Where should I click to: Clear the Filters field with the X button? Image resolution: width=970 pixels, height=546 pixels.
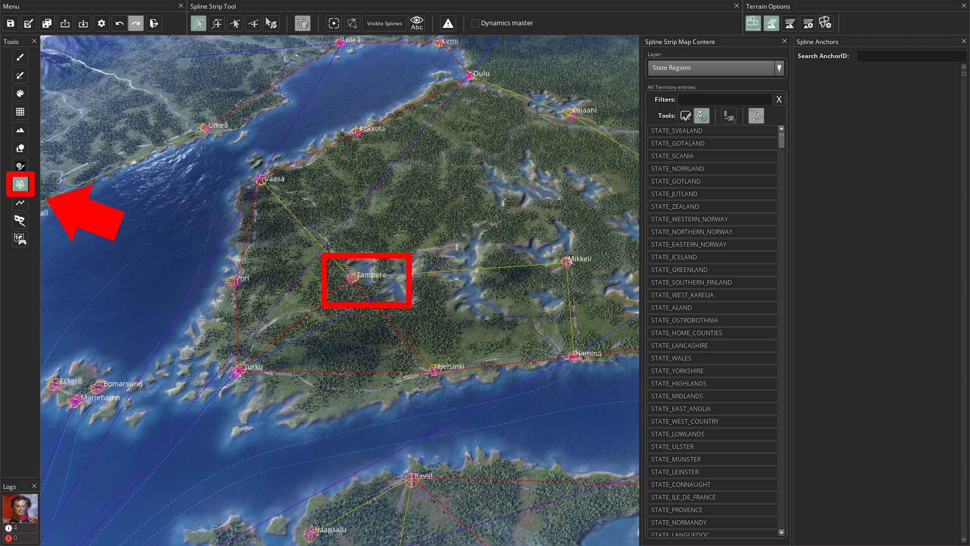click(x=779, y=99)
